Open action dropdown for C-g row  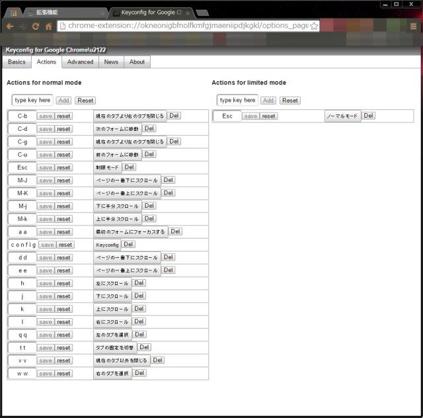pyautogui.click(x=130, y=142)
